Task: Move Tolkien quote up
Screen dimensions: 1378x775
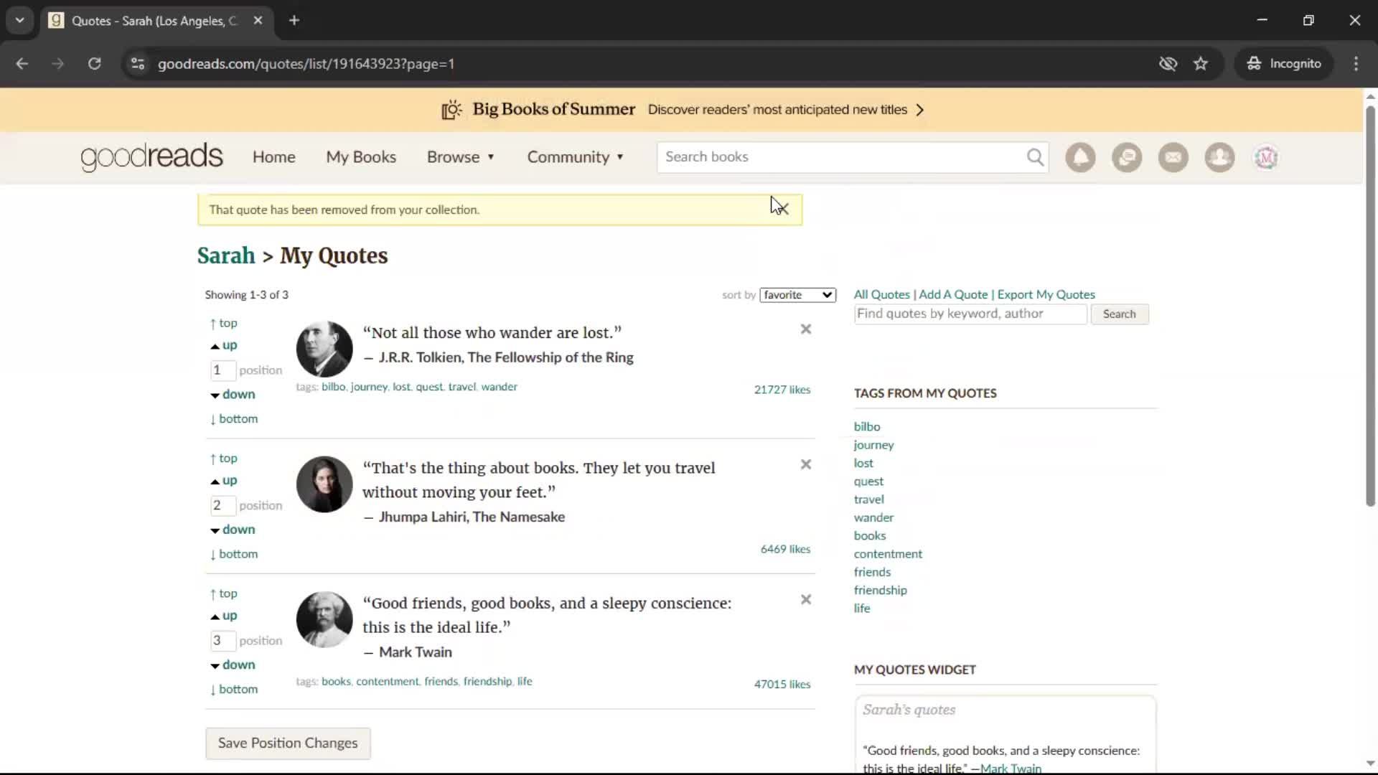Action: (x=224, y=345)
